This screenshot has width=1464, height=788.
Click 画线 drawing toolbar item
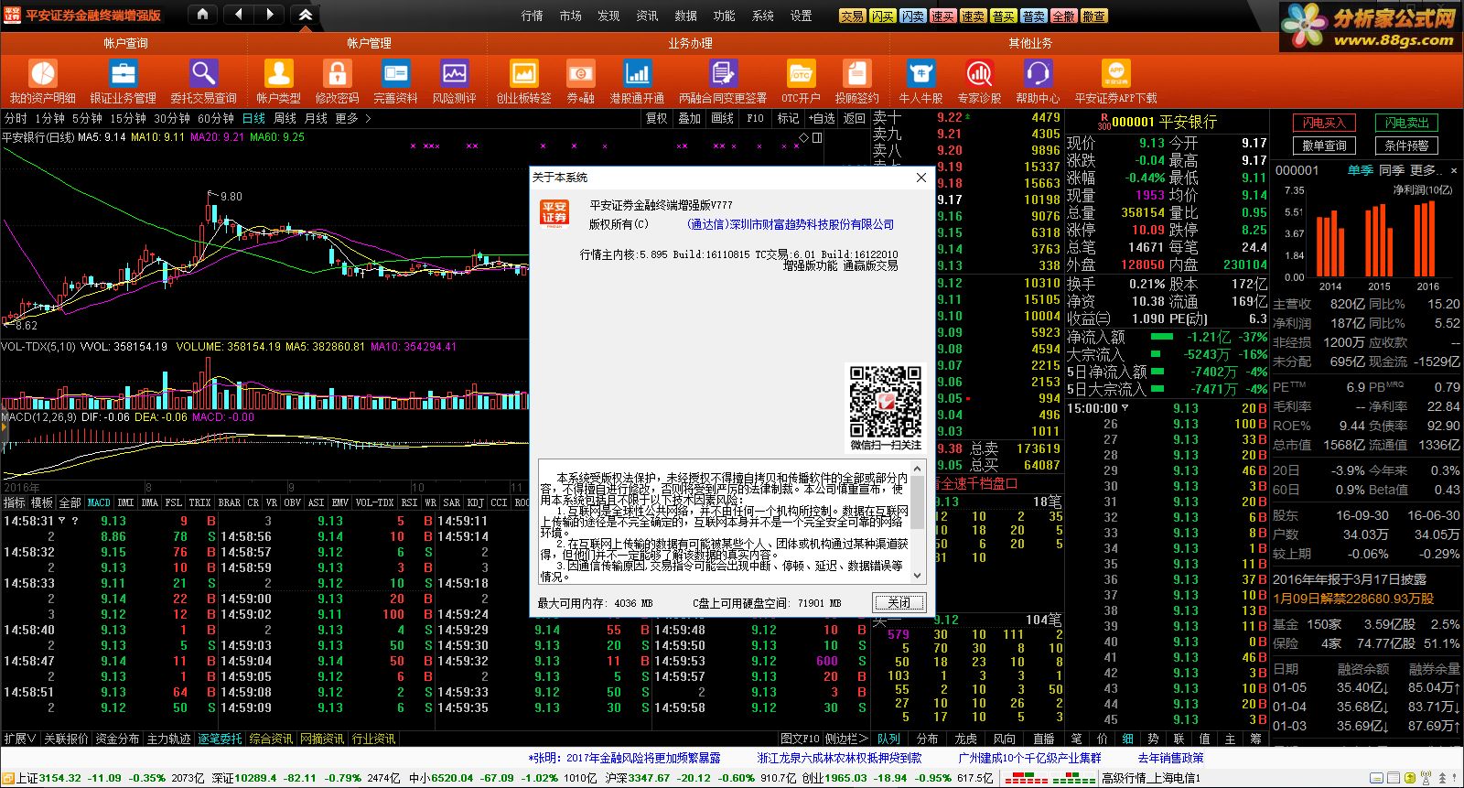723,119
